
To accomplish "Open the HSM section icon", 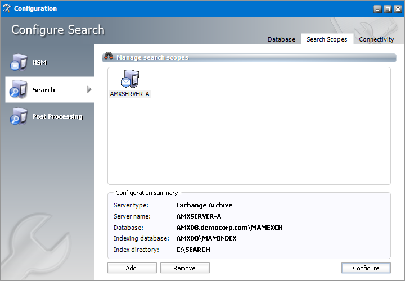I will click(x=19, y=62).
